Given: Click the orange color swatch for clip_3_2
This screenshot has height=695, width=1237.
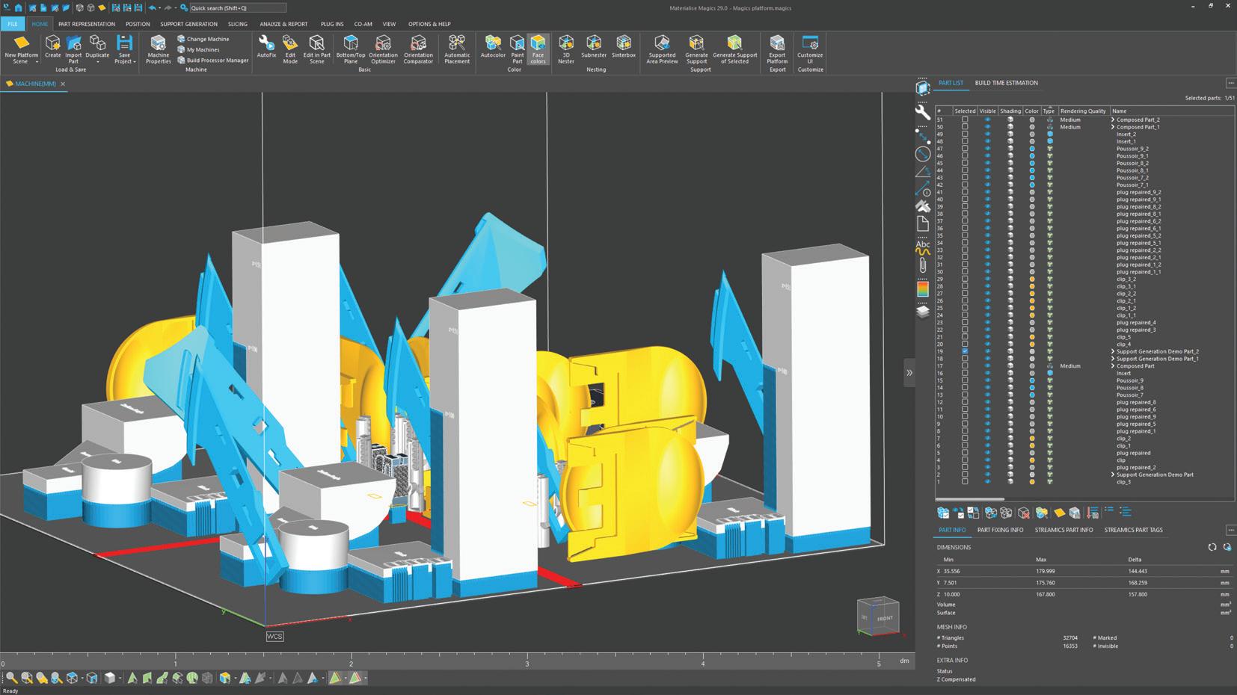Looking at the screenshot, I should pos(1032,279).
